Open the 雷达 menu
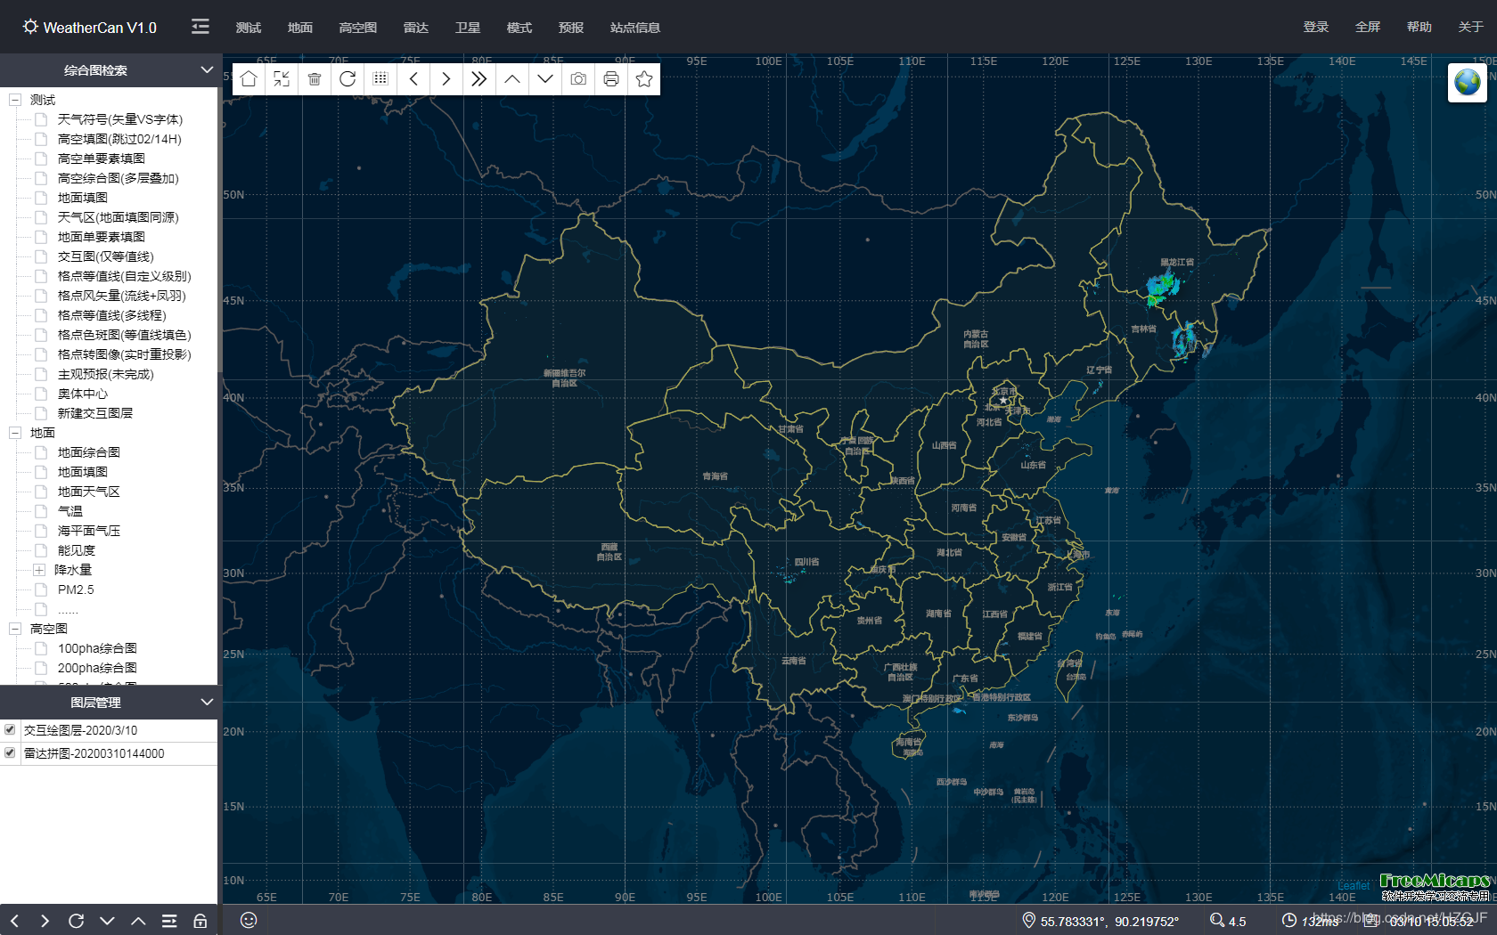This screenshot has width=1497, height=935. point(415,27)
